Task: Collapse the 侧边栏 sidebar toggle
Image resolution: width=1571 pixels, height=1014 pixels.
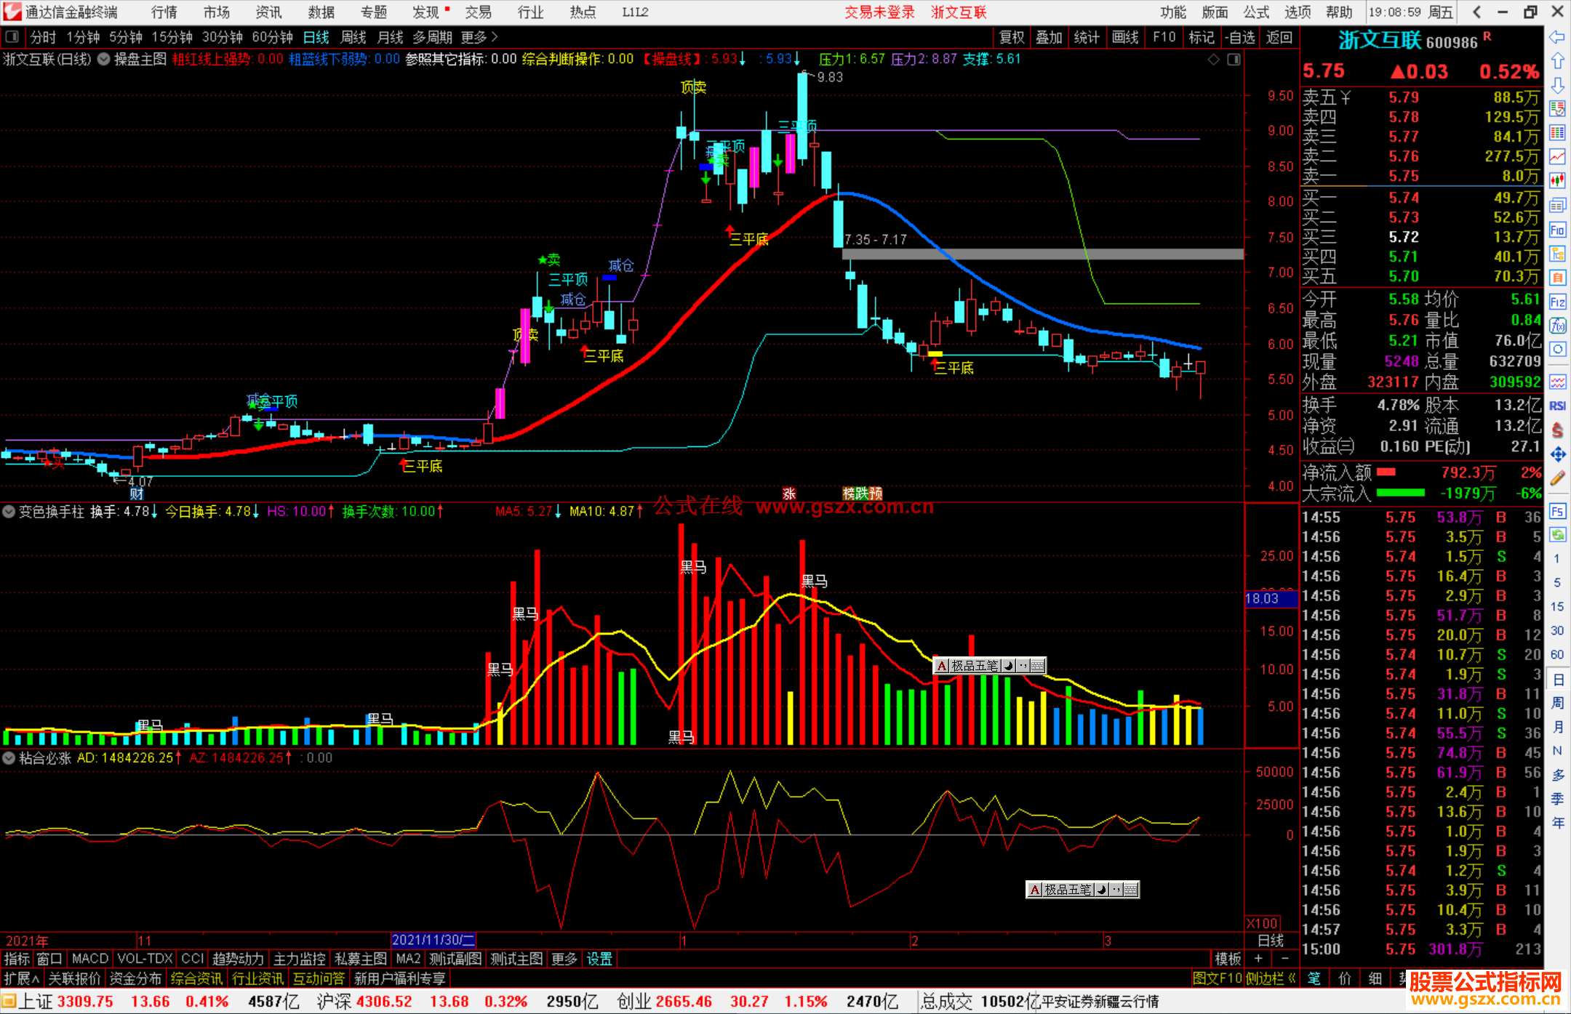Action: click(x=1271, y=978)
